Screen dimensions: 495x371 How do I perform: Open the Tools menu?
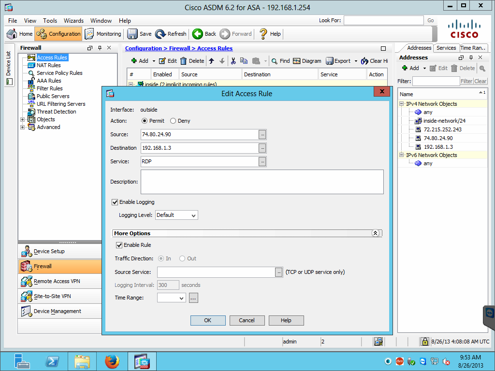50,20
